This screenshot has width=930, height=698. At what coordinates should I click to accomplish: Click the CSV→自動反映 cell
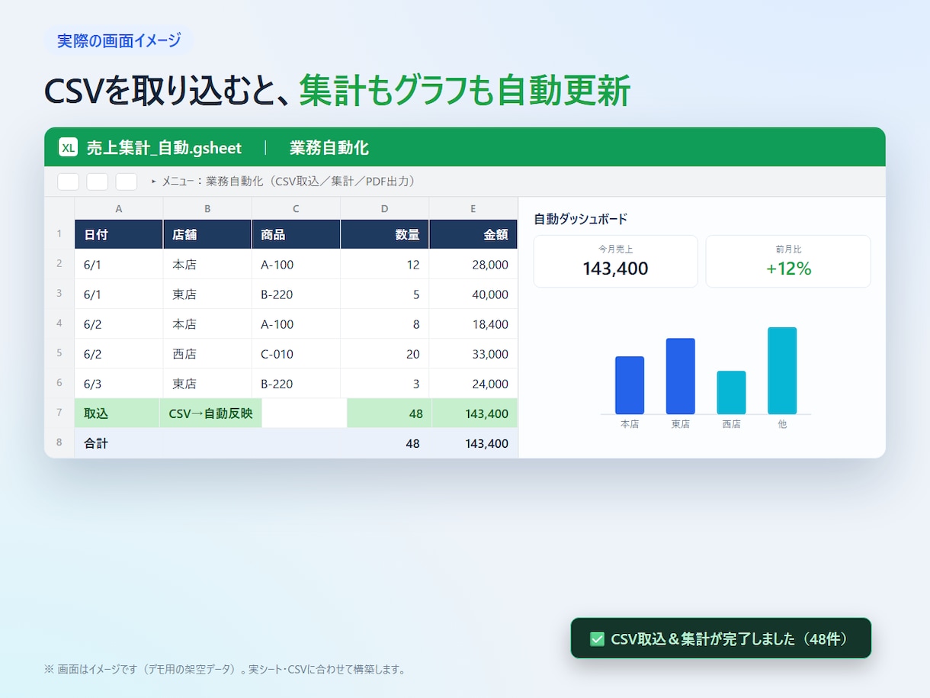[x=210, y=413]
